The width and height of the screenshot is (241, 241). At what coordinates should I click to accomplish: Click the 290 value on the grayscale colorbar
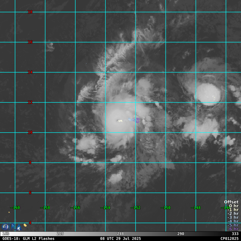coord(181,234)
